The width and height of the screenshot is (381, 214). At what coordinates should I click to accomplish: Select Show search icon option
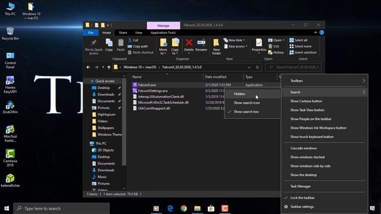[x=252, y=103]
